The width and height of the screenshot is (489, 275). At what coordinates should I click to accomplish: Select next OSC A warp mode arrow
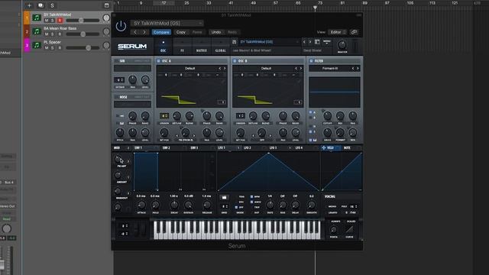[x=194, y=136]
